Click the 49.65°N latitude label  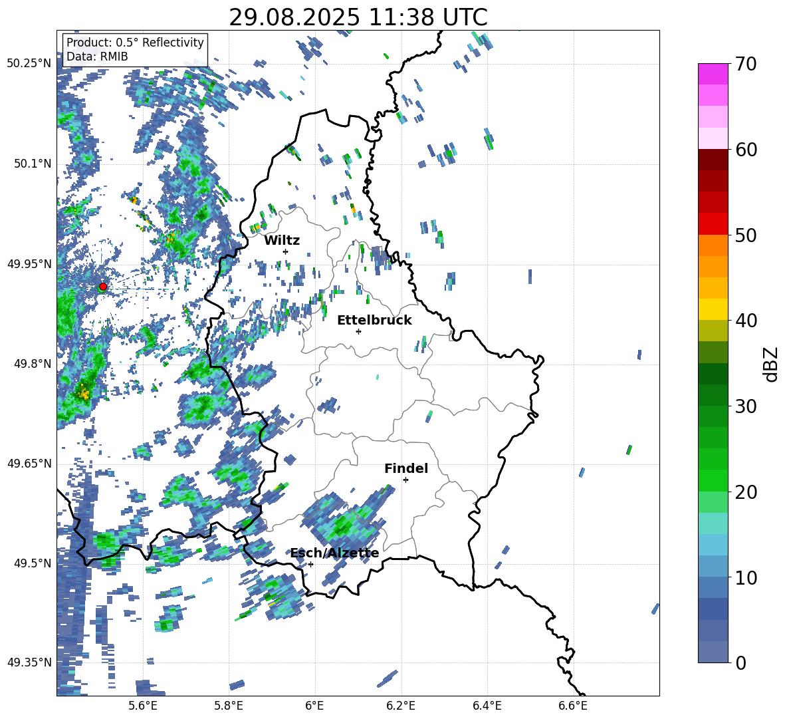pyautogui.click(x=29, y=463)
